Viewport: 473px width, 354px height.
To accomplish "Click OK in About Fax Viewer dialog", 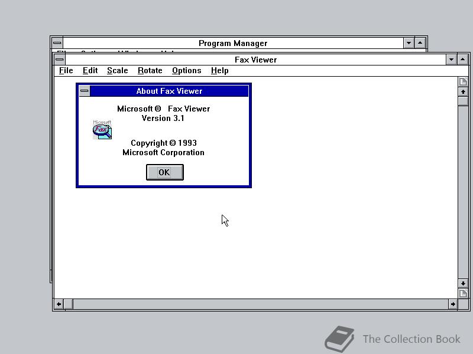I will pyautogui.click(x=165, y=172).
